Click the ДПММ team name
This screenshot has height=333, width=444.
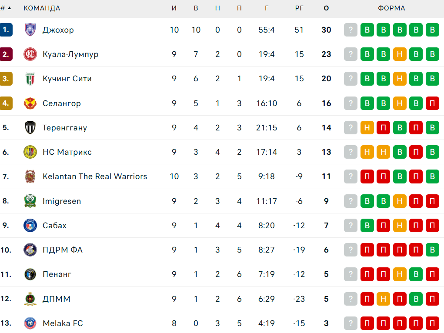point(57,299)
